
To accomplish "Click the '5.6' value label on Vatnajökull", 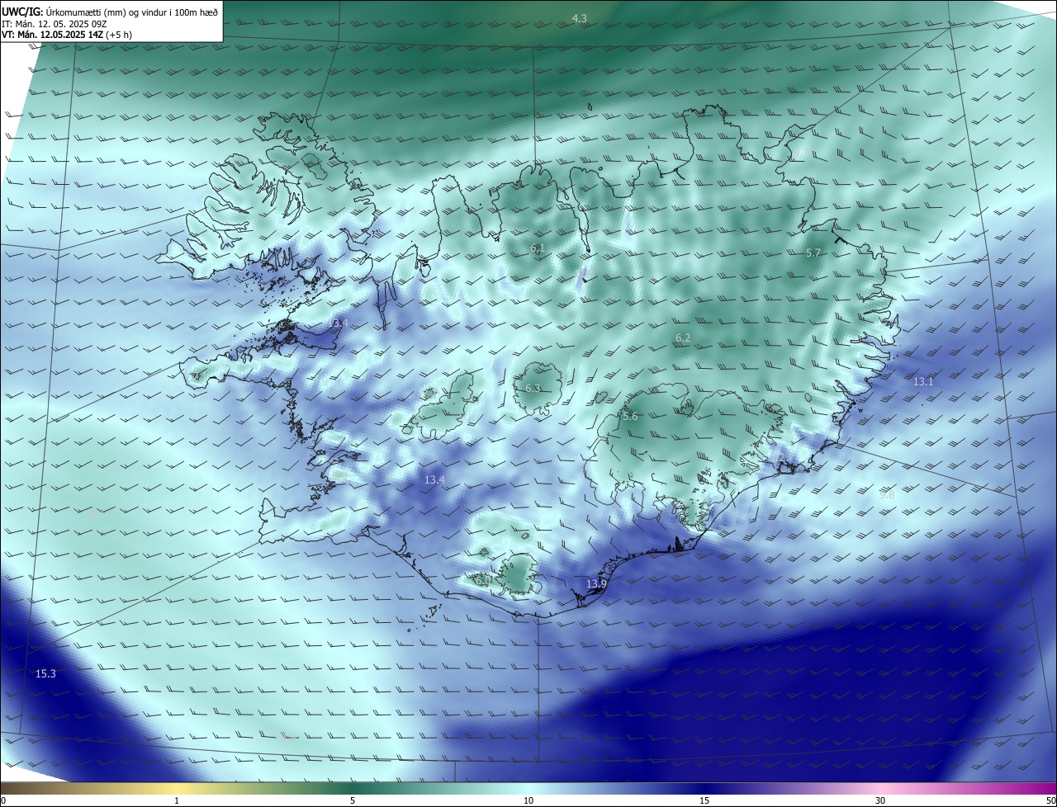I will click(630, 417).
